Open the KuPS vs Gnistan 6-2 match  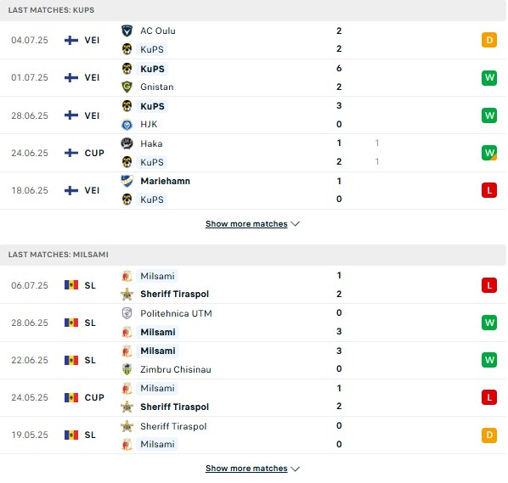(253, 78)
